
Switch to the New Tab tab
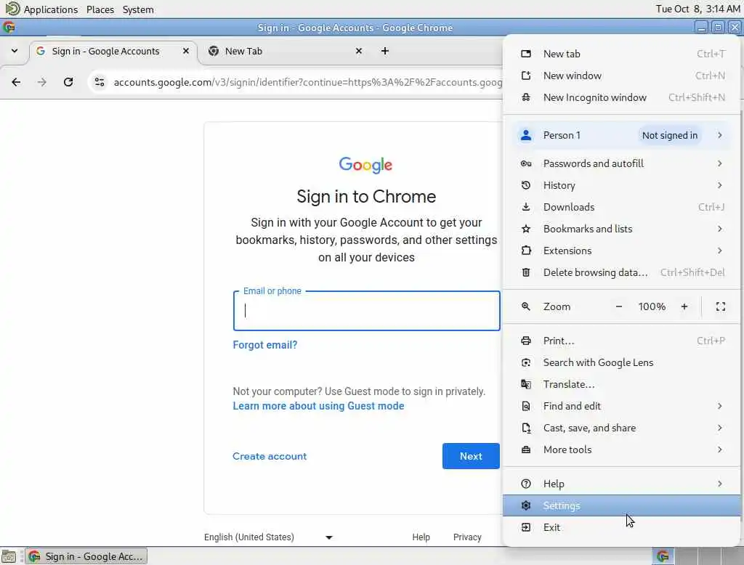tap(286, 52)
